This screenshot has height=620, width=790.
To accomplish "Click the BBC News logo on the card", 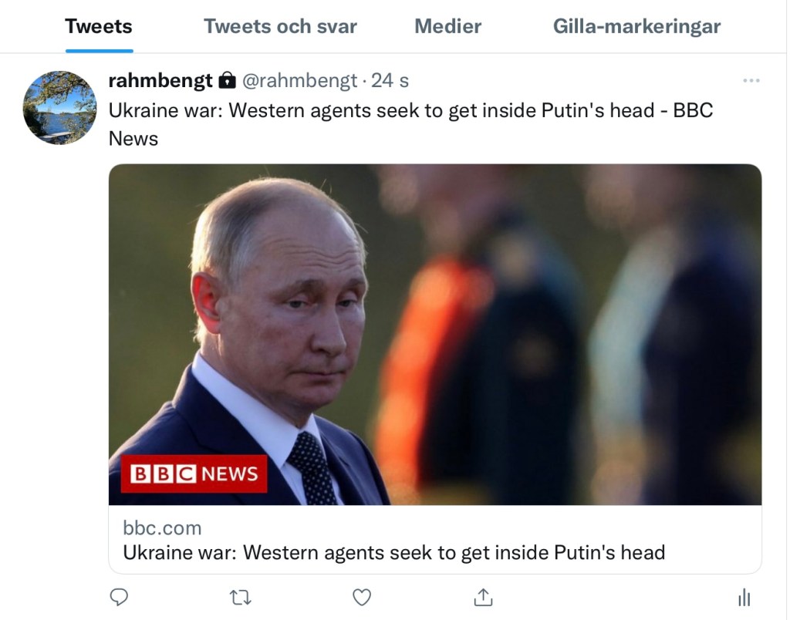I will pos(194,473).
